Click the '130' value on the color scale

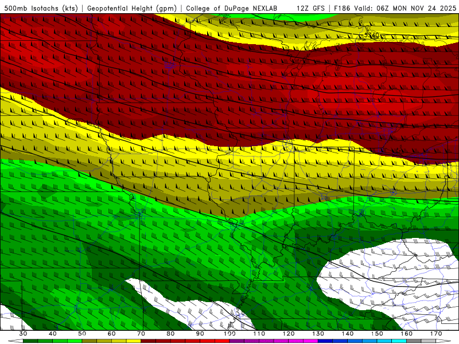pyautogui.click(x=318, y=334)
